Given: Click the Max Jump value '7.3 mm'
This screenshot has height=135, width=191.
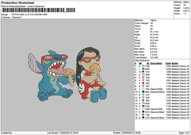Looking at the screenshot, I should click(154, 55).
